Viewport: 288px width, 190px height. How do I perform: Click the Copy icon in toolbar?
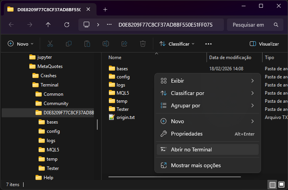tap(68, 44)
